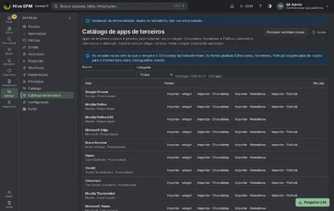This screenshot has height=211, width=334.
Task: Click the App column header
Action: tap(88, 83)
